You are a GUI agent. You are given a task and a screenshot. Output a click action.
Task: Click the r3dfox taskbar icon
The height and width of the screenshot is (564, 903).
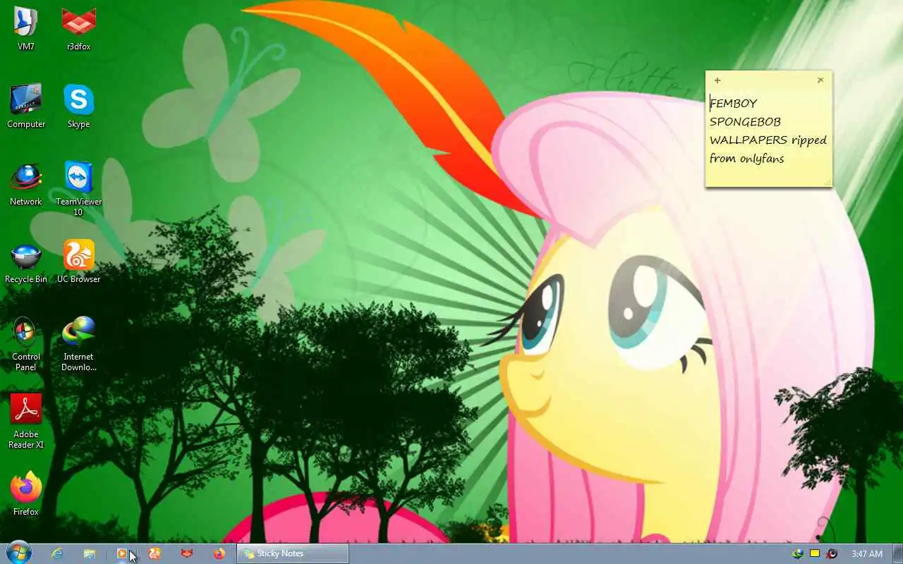(187, 553)
